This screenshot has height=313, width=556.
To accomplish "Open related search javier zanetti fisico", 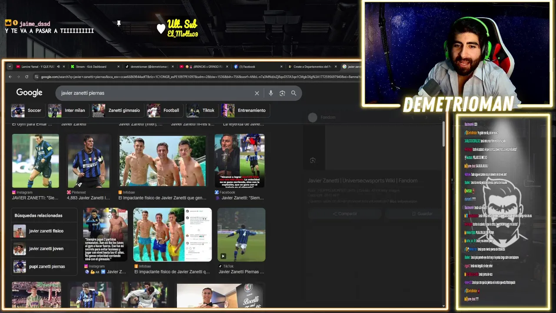I will pyautogui.click(x=44, y=231).
